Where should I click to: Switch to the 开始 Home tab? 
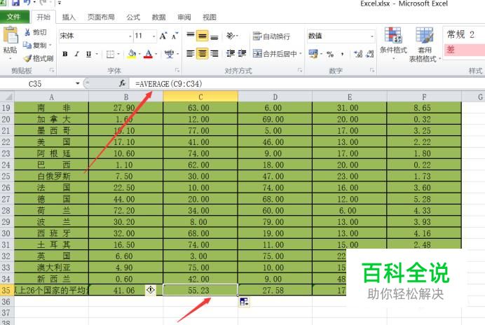(43, 17)
